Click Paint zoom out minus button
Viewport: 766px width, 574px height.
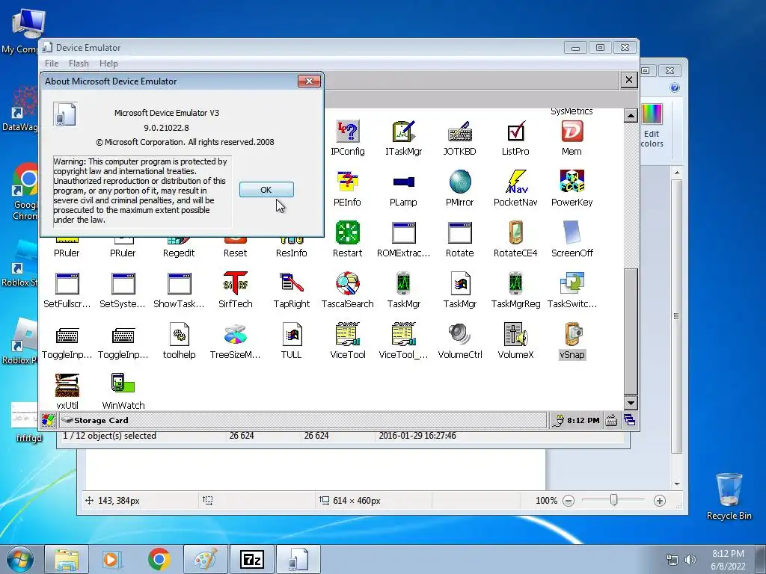click(569, 501)
